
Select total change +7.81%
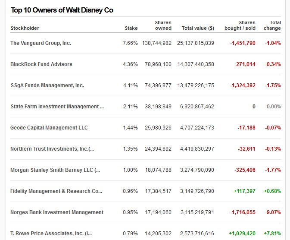click(x=272, y=233)
